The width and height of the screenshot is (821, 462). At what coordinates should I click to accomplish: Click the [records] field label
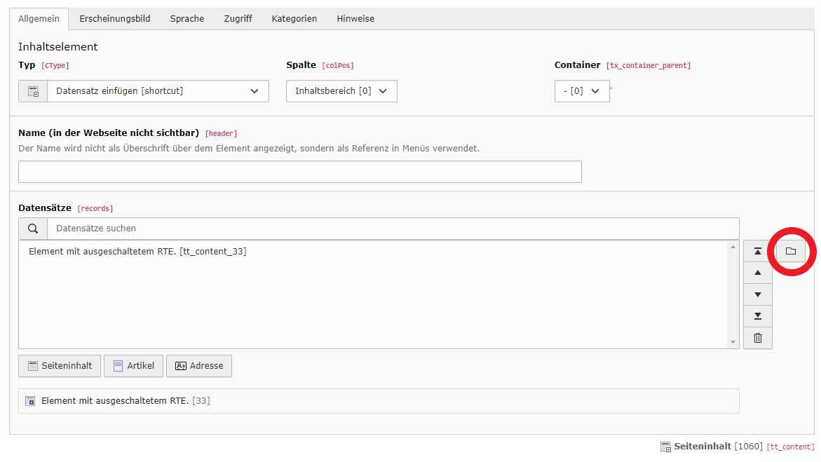pos(95,208)
